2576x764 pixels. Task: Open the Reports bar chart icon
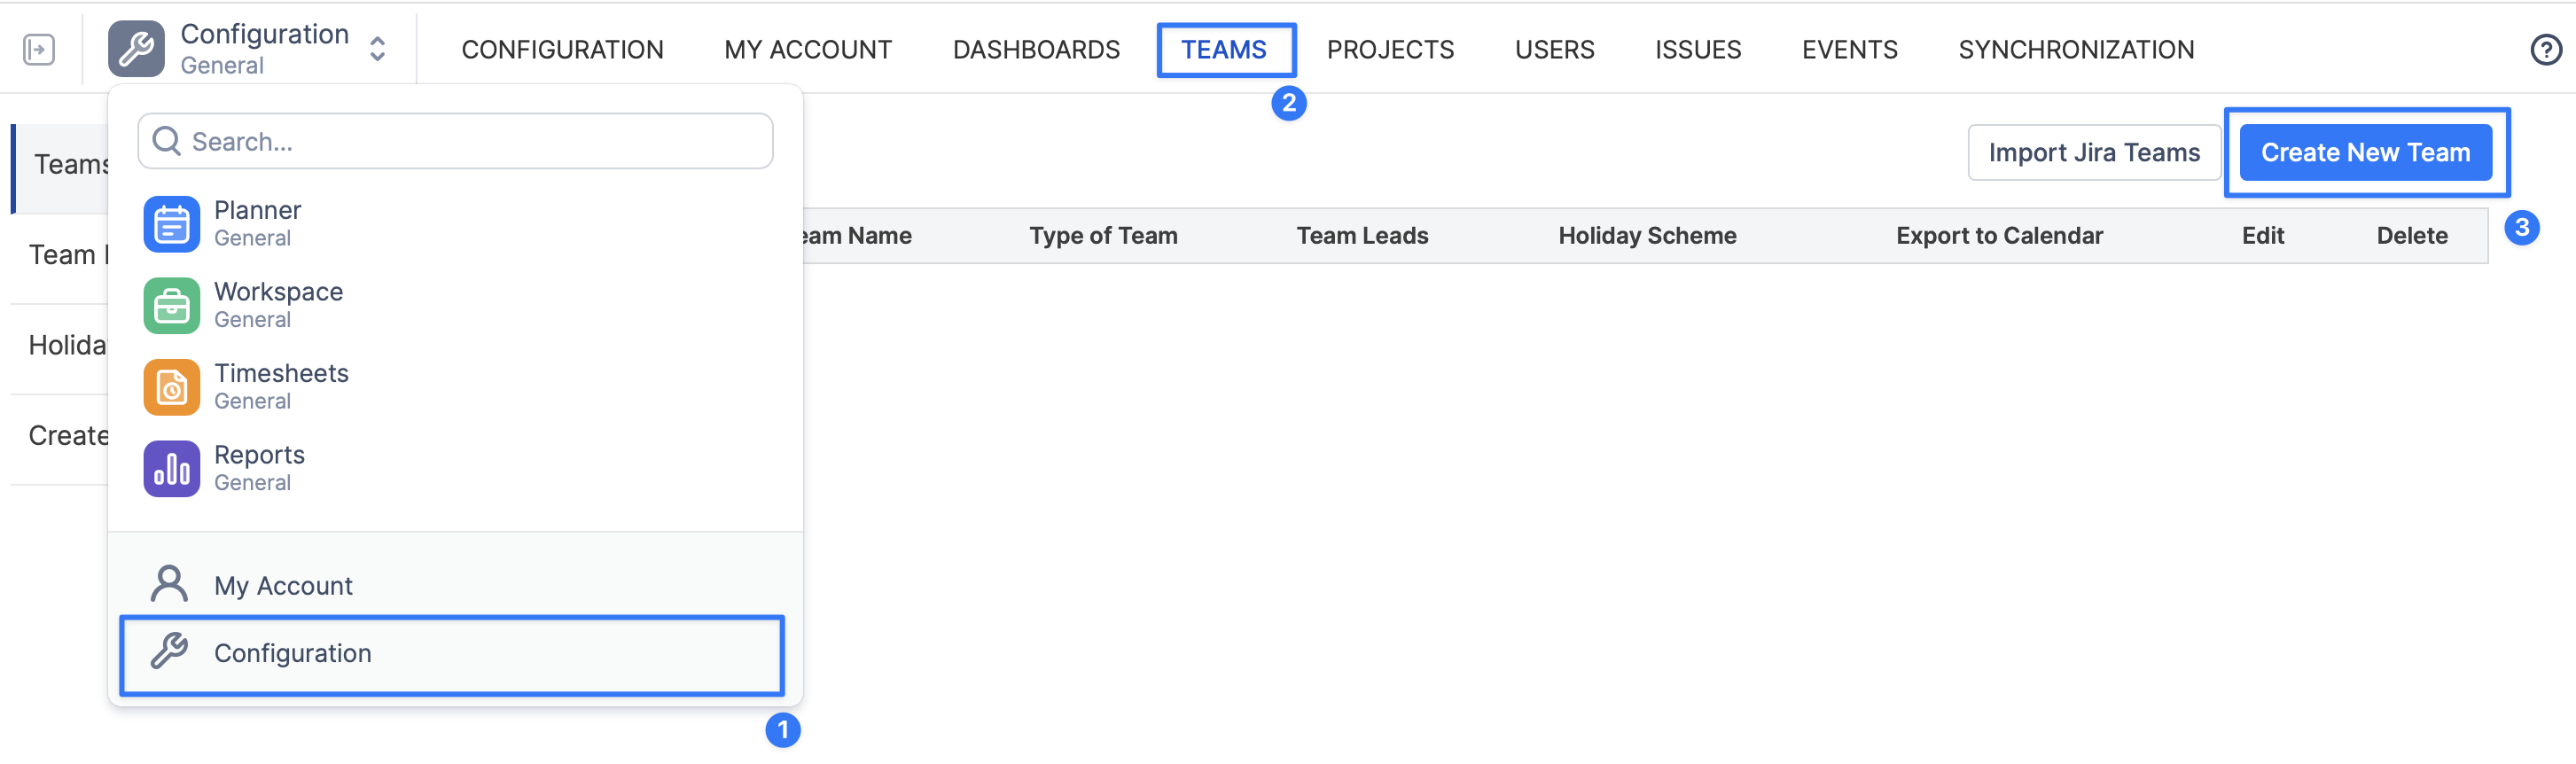pos(171,468)
